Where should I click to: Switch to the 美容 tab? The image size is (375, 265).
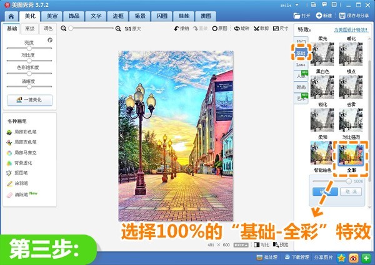52,16
